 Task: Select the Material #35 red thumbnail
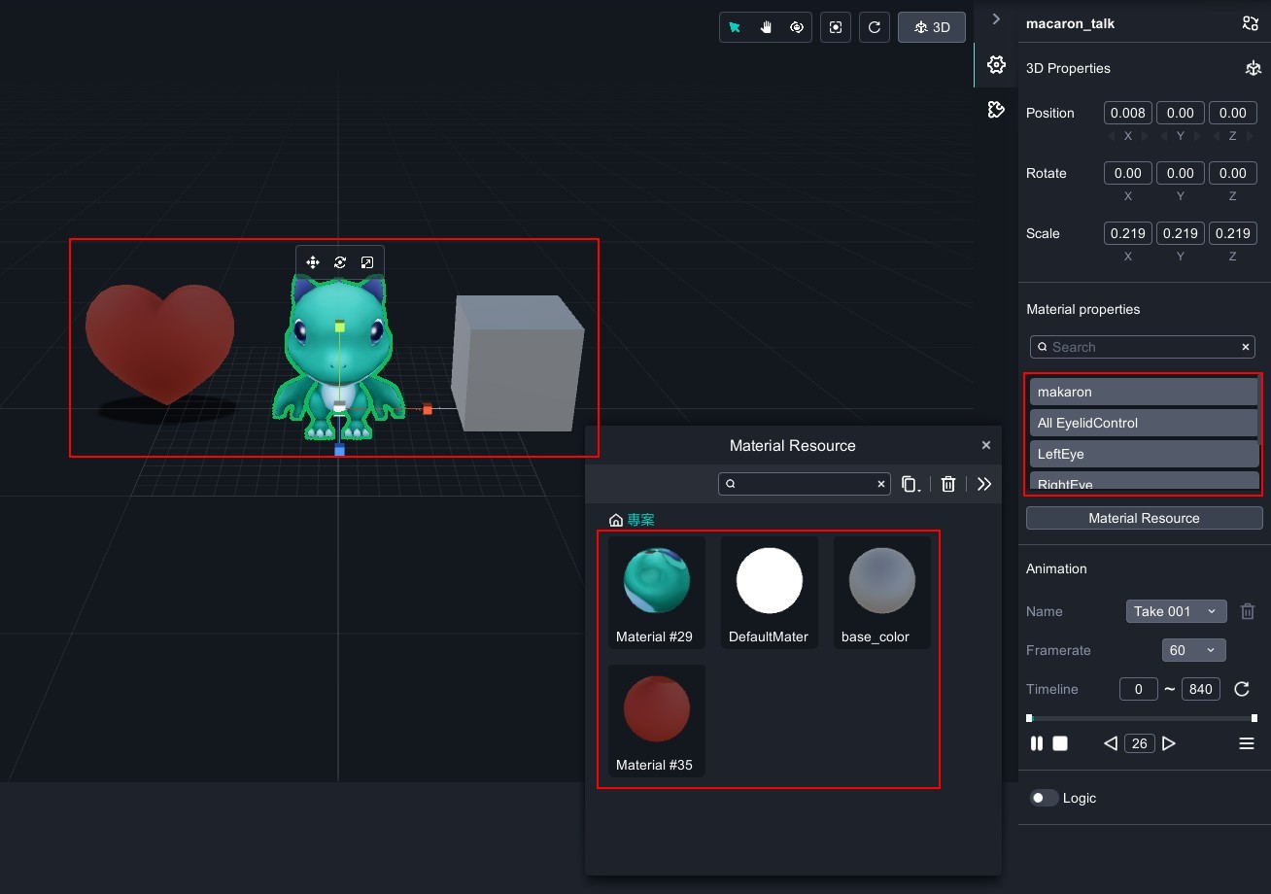[x=657, y=710]
